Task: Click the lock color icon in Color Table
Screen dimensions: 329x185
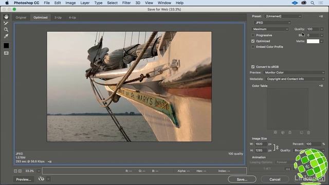Action: tap(290, 133)
